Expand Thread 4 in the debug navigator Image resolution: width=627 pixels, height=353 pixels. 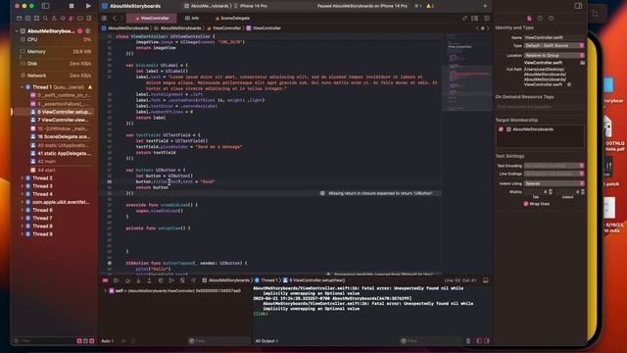(22, 194)
